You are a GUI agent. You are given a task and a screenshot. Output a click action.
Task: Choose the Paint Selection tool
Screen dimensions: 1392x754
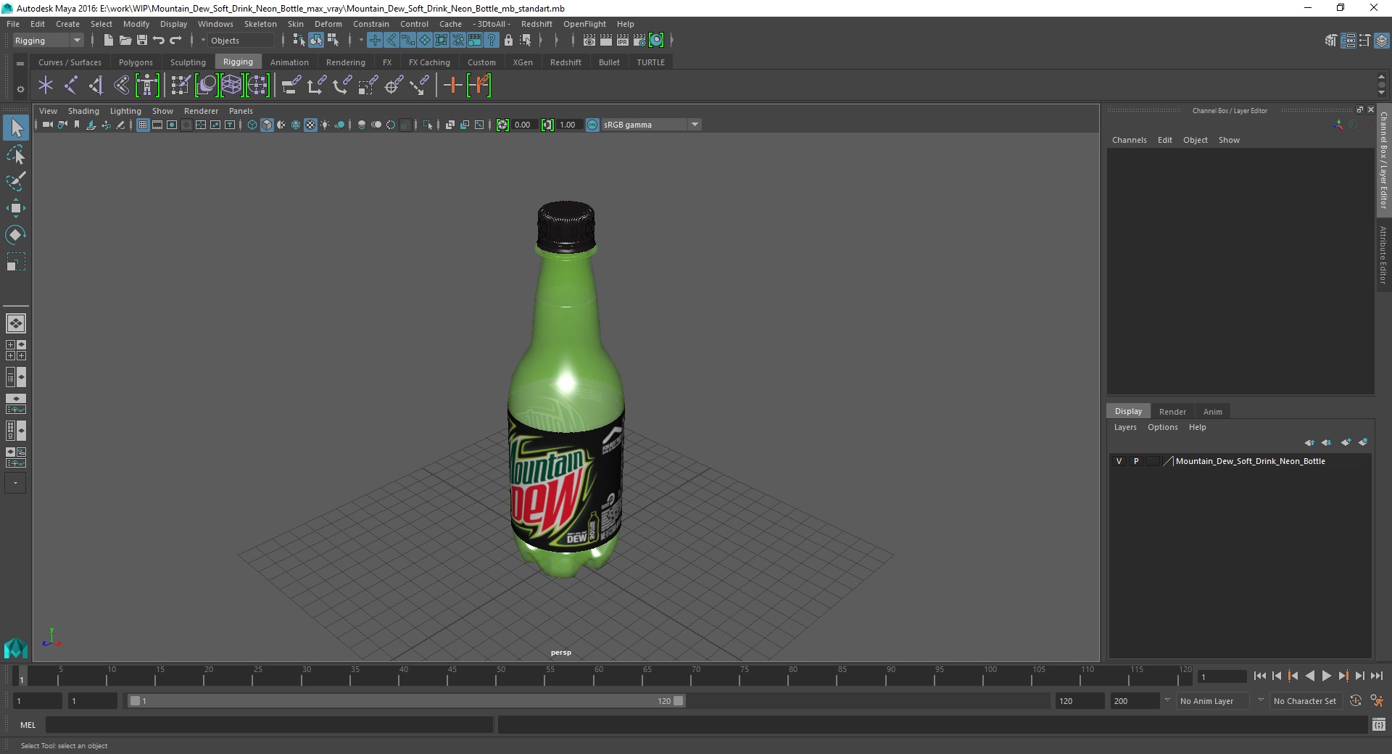point(16,181)
